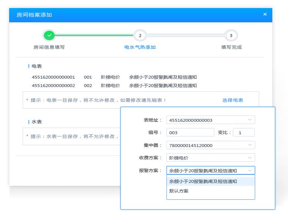Click the 电水气热添加 step label

click(140, 47)
